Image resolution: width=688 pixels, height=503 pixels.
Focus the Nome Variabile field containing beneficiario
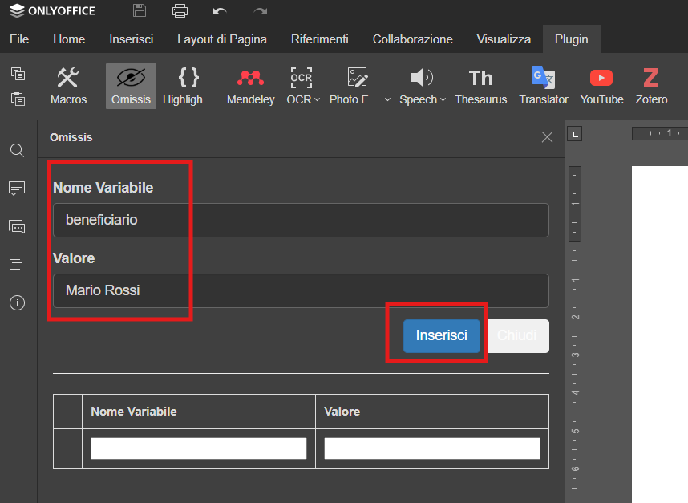(301, 220)
